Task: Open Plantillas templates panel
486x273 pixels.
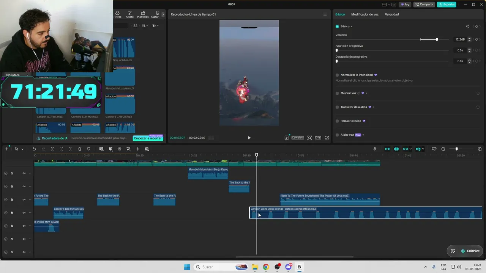Action: point(143,14)
